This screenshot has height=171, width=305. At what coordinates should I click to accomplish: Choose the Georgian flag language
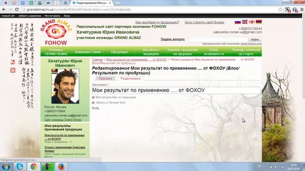coord(252,22)
